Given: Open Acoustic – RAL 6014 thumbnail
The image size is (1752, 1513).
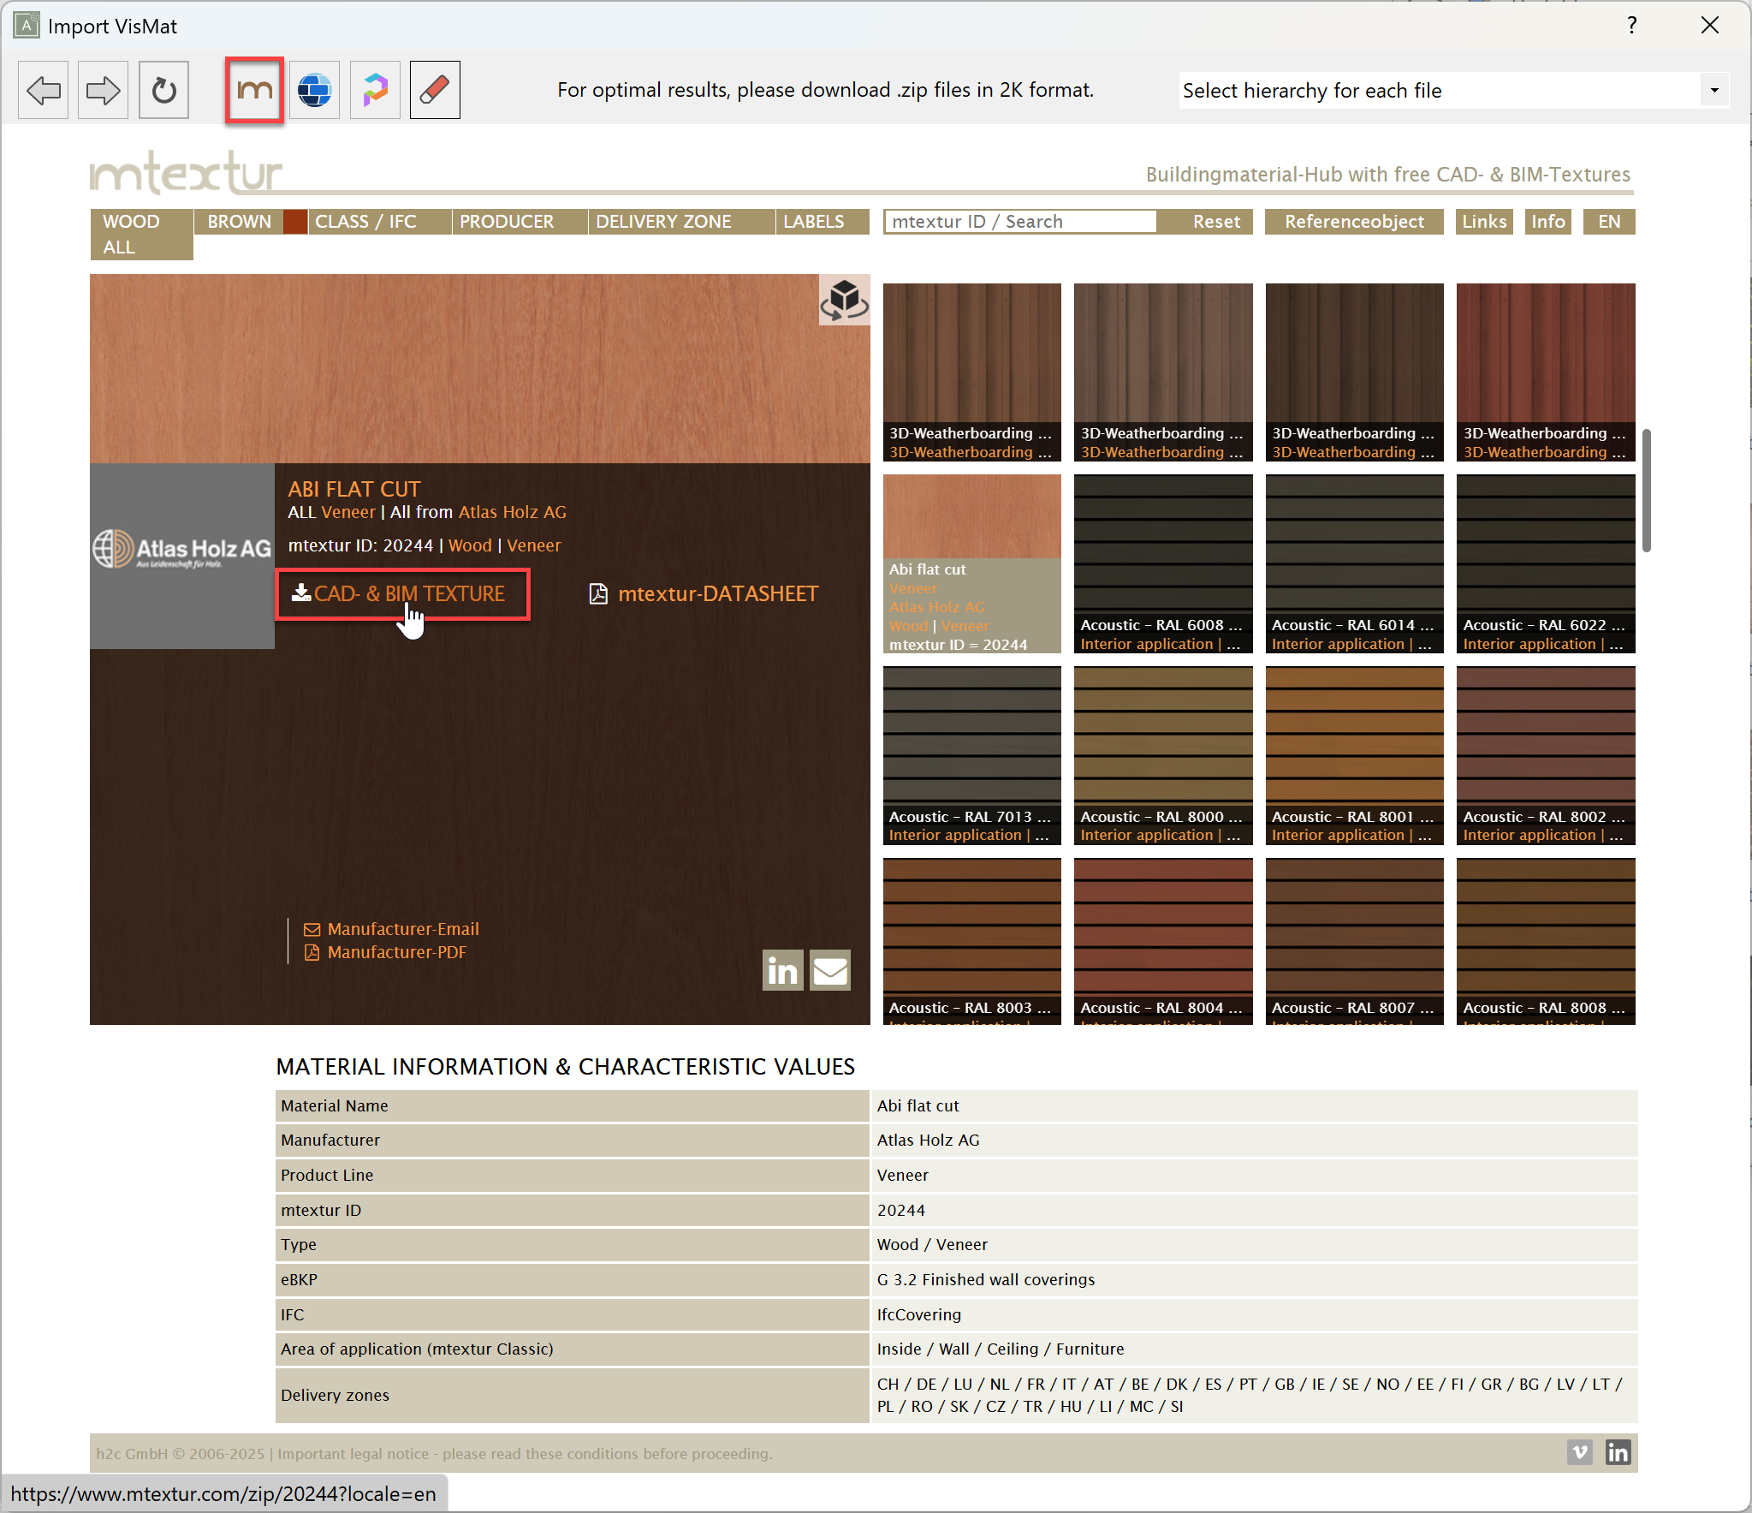Looking at the screenshot, I should (x=1354, y=563).
